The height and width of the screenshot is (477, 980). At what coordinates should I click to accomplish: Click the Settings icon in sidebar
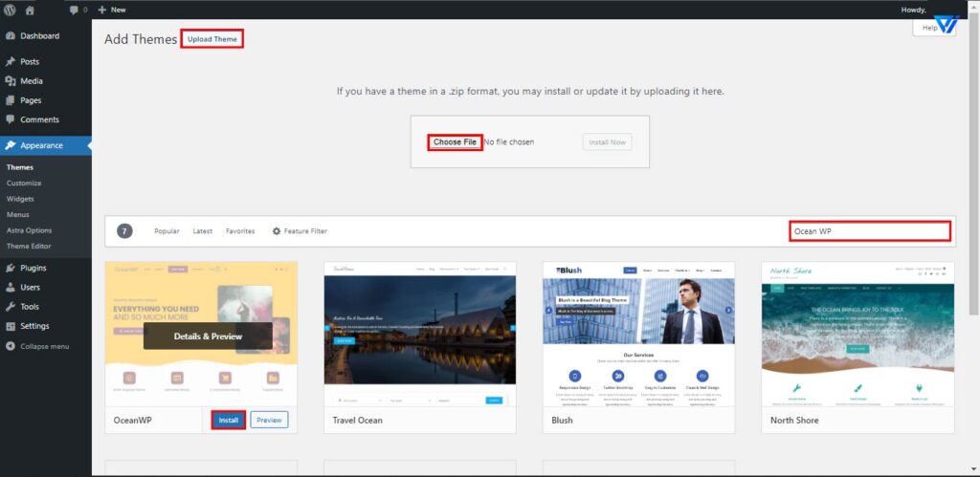[x=10, y=326]
